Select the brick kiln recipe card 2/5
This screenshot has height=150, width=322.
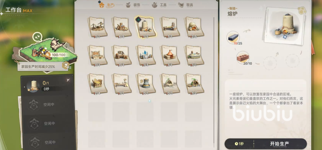click(194, 27)
